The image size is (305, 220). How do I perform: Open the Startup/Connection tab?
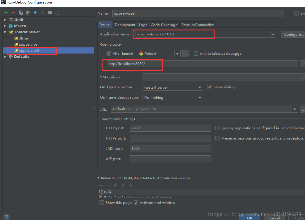(x=198, y=25)
